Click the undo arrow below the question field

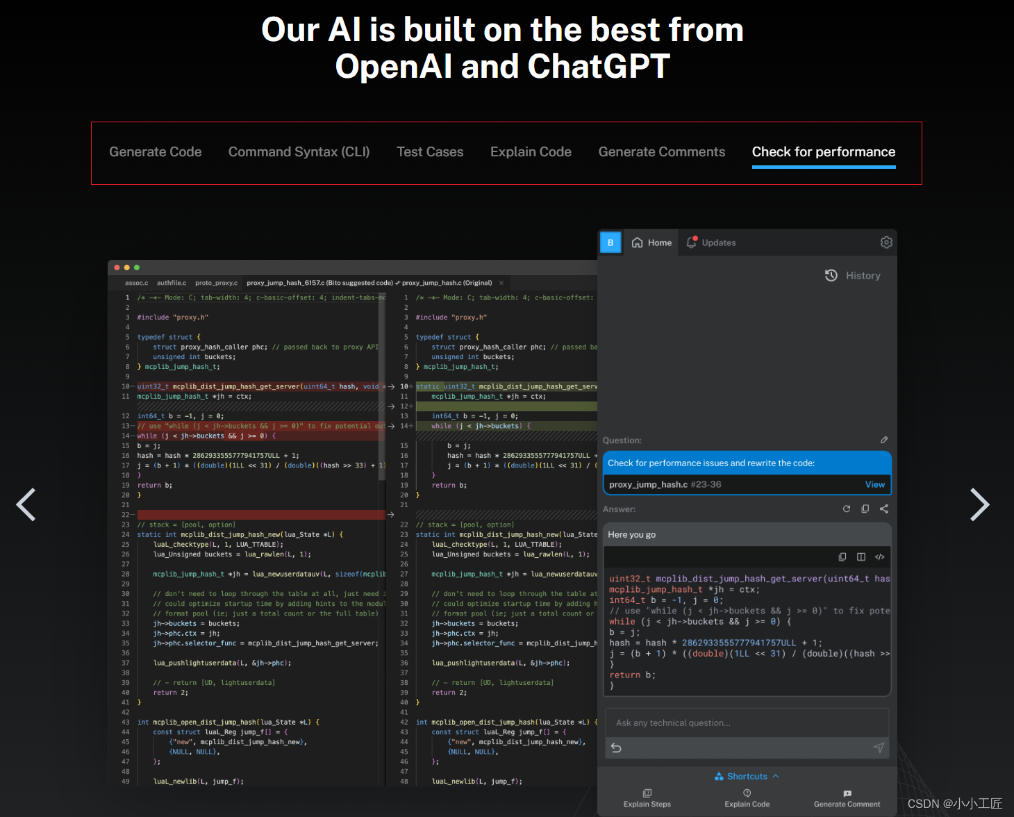click(x=616, y=748)
